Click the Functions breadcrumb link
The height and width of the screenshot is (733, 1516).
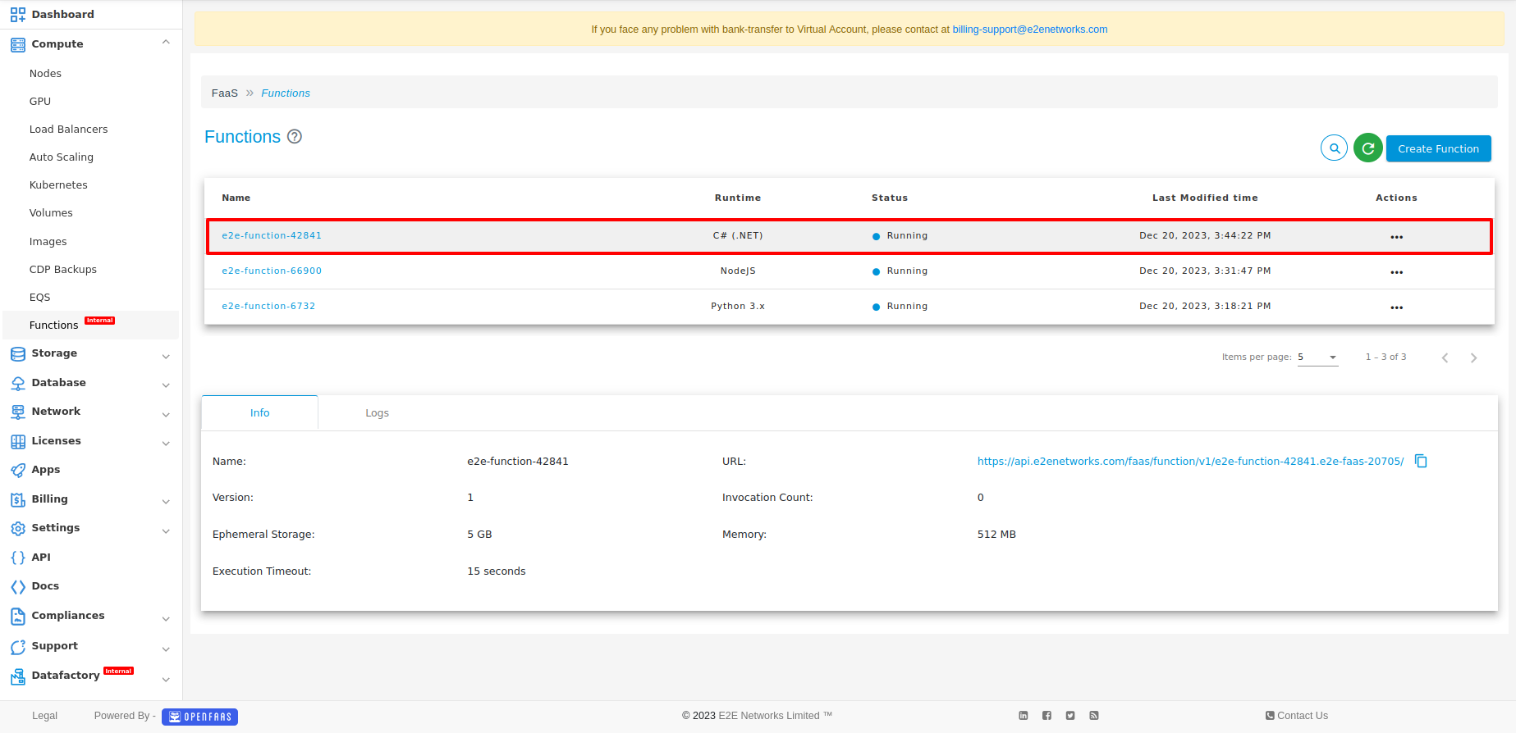(x=286, y=93)
